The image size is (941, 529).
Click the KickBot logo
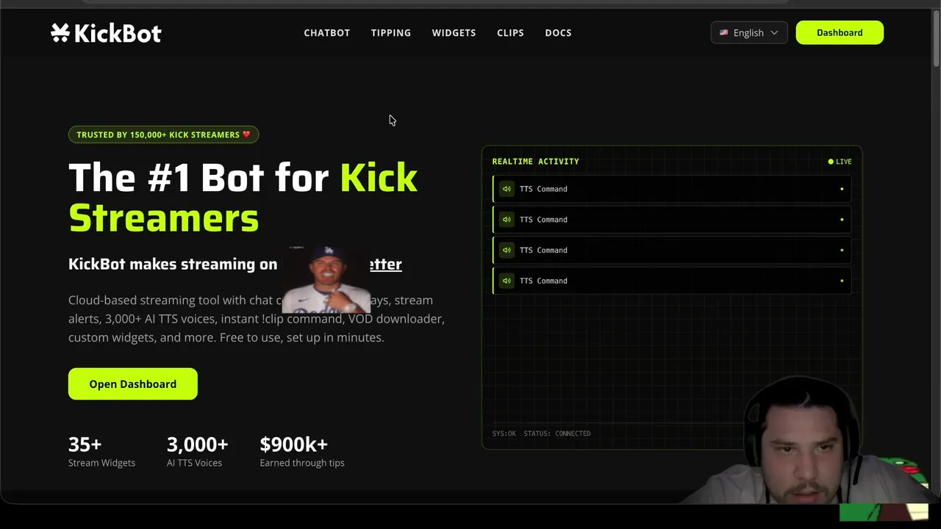[106, 33]
